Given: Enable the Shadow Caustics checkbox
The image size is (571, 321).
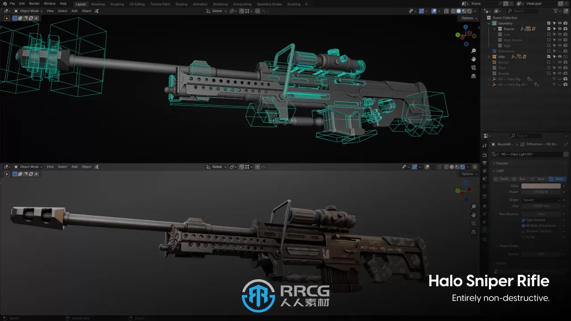Looking at the screenshot, I should click(524, 231).
